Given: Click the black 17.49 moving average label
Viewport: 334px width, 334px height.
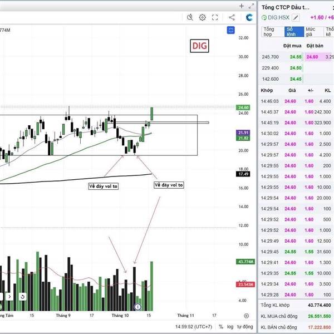Looking at the screenshot, I should pyautogui.click(x=243, y=174).
